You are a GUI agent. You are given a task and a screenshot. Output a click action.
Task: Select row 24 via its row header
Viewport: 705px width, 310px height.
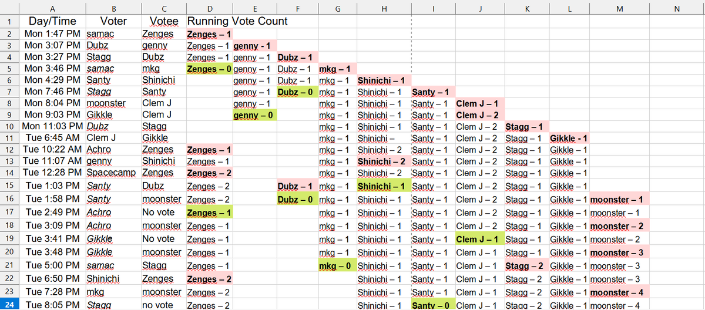point(10,305)
